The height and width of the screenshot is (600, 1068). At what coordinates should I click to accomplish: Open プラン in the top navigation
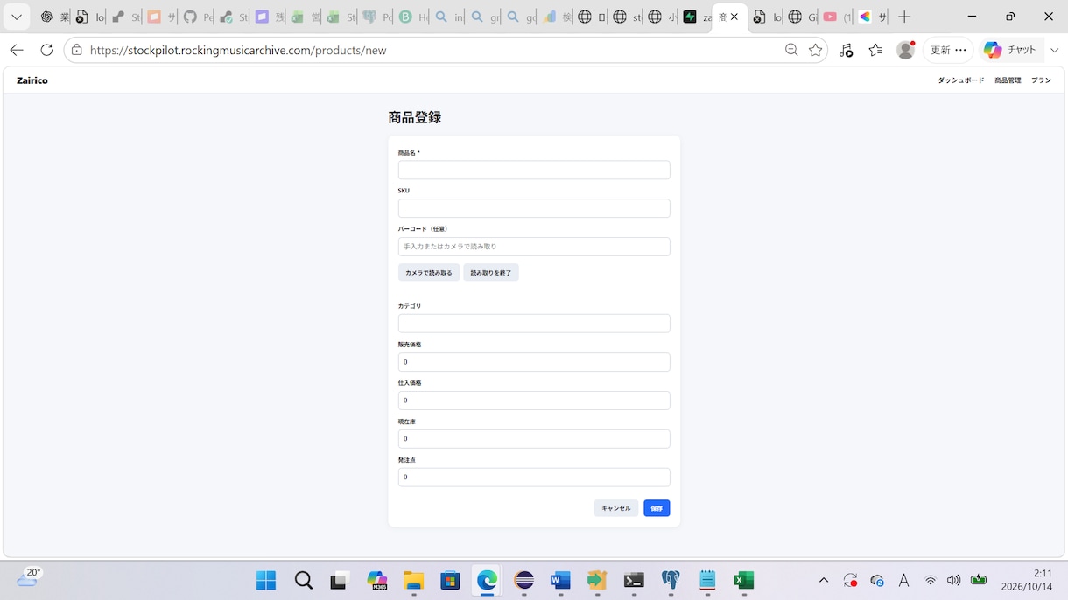click(1041, 80)
